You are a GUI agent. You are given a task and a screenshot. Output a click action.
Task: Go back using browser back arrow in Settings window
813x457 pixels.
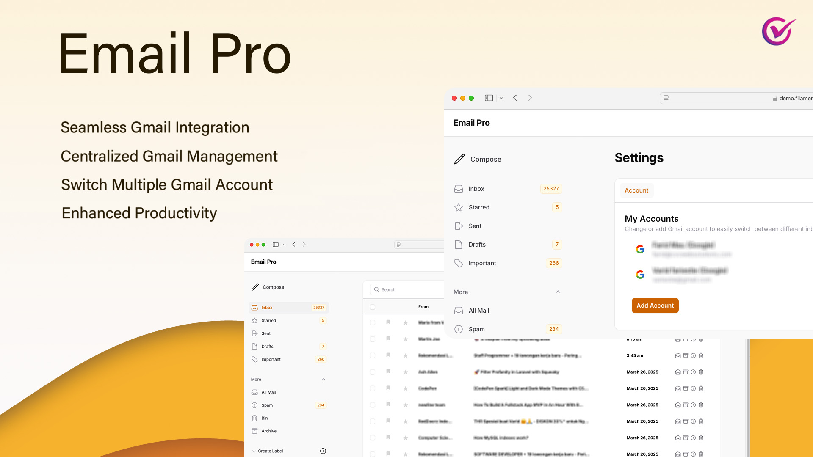point(515,98)
